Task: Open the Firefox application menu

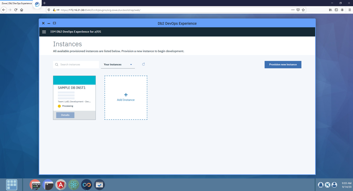Action: (350, 10)
